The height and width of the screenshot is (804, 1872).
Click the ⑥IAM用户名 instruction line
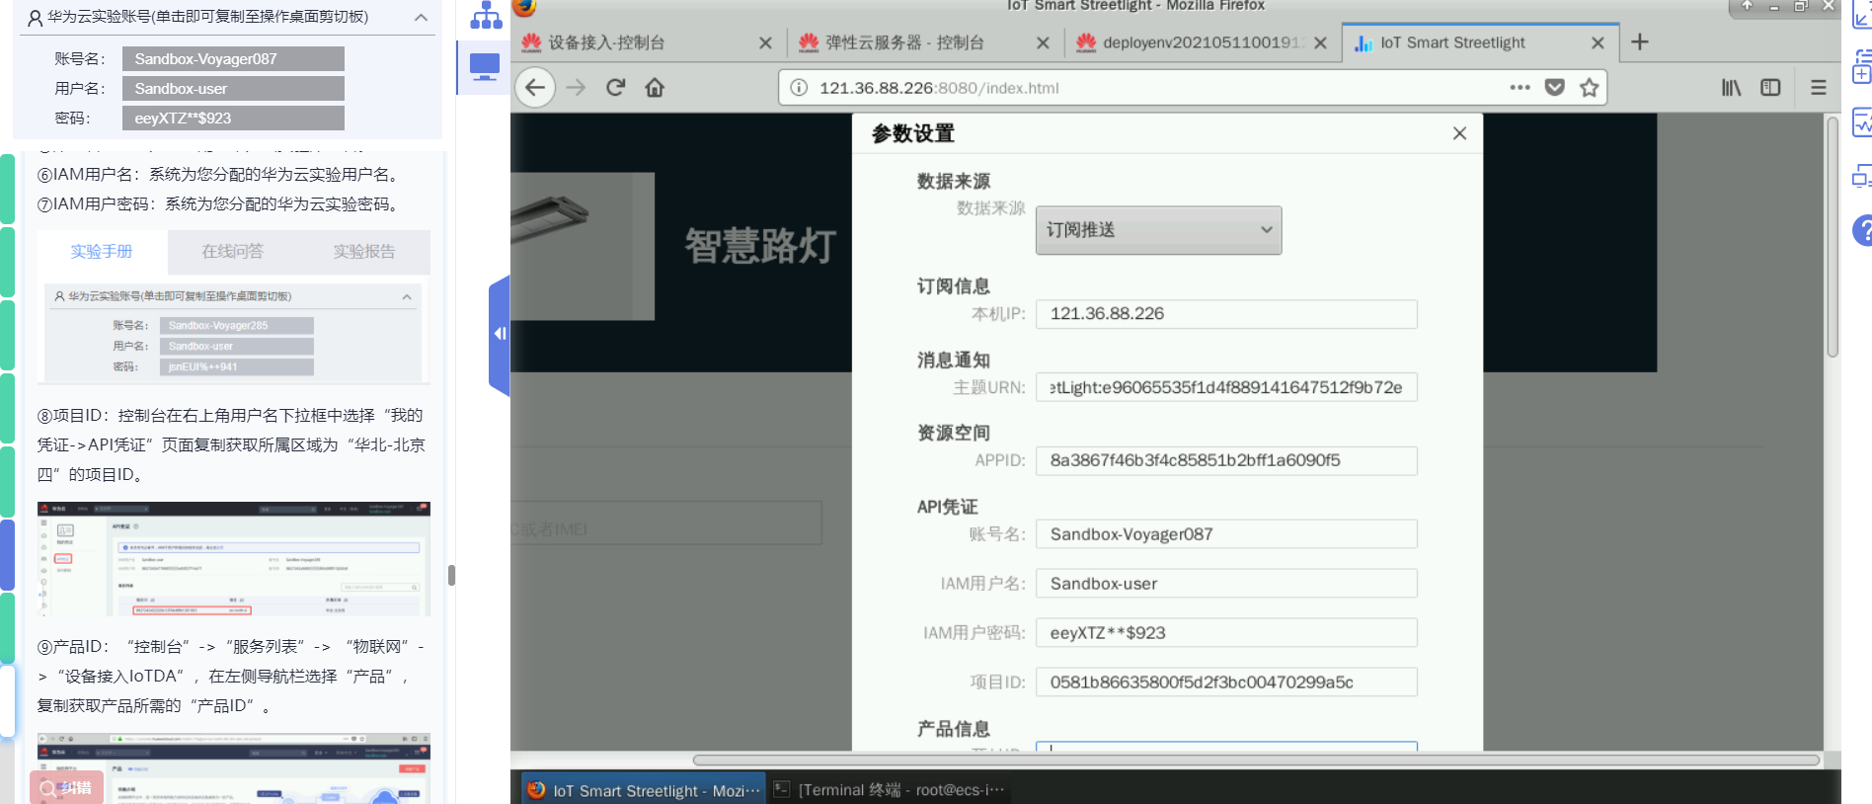[x=219, y=175]
